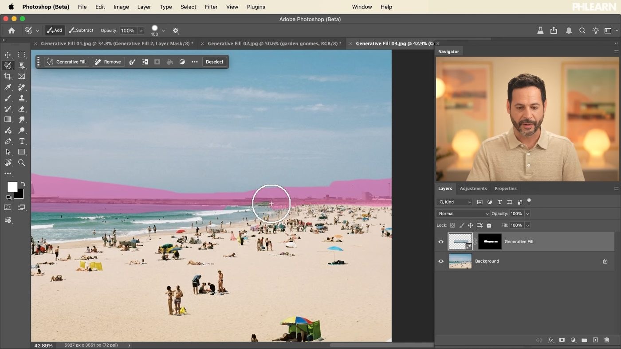Viewport: 621px width, 349px height.
Task: Open the Apple menu
Action: click(11, 7)
